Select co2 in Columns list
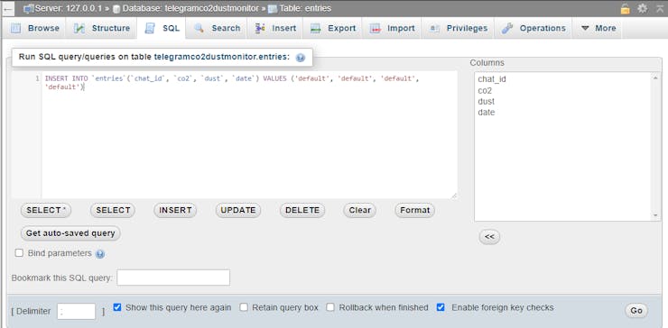This screenshot has height=328, width=668. 485,90
